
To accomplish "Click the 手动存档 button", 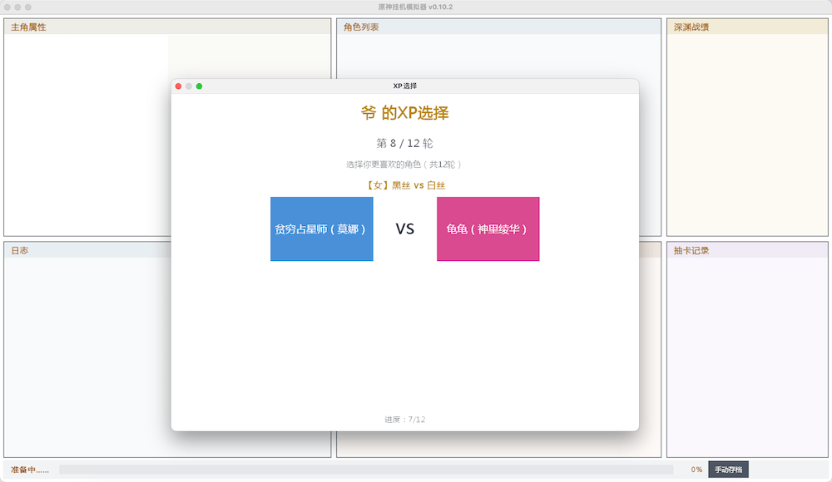I will coord(728,470).
